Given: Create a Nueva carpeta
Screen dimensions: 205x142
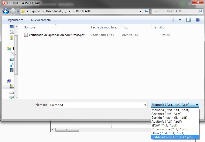Looking at the screenshot, I should click(x=41, y=20).
